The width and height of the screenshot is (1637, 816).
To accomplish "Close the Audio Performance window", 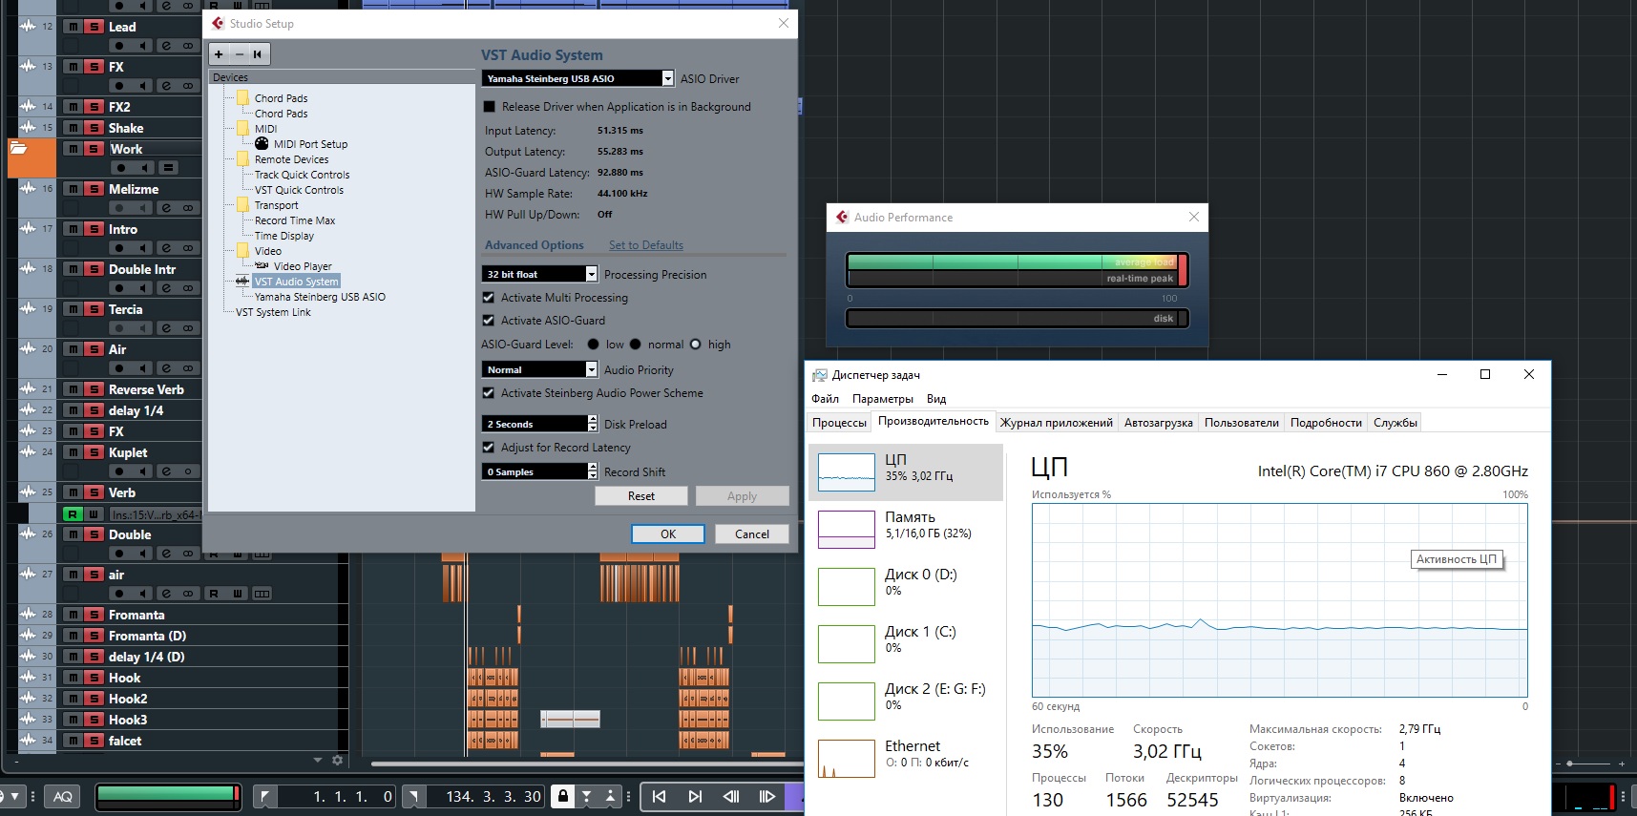I will coord(1194,217).
